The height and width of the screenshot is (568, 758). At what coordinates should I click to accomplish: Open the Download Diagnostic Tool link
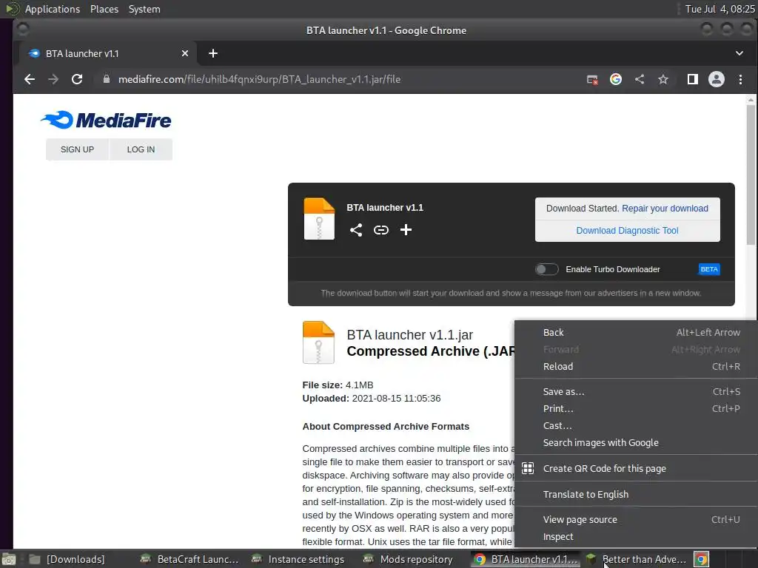coord(627,231)
